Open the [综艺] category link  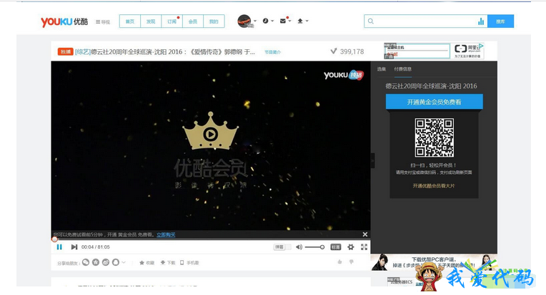pyautogui.click(x=83, y=52)
